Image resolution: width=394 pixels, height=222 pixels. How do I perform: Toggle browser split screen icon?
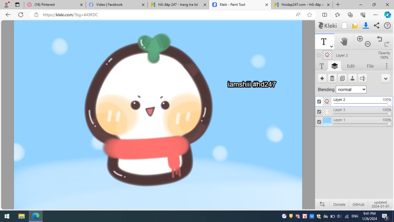(324, 15)
